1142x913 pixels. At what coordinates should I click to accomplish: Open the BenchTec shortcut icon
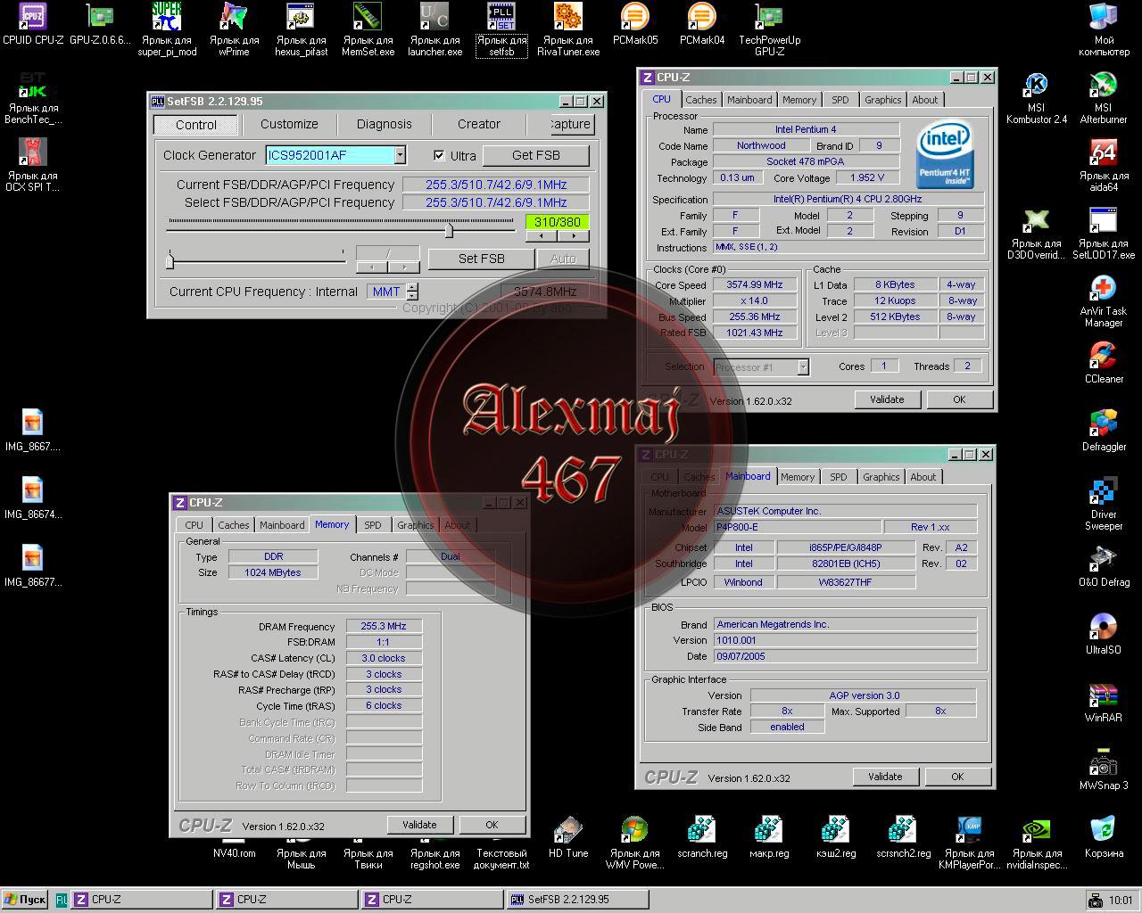coord(33,85)
